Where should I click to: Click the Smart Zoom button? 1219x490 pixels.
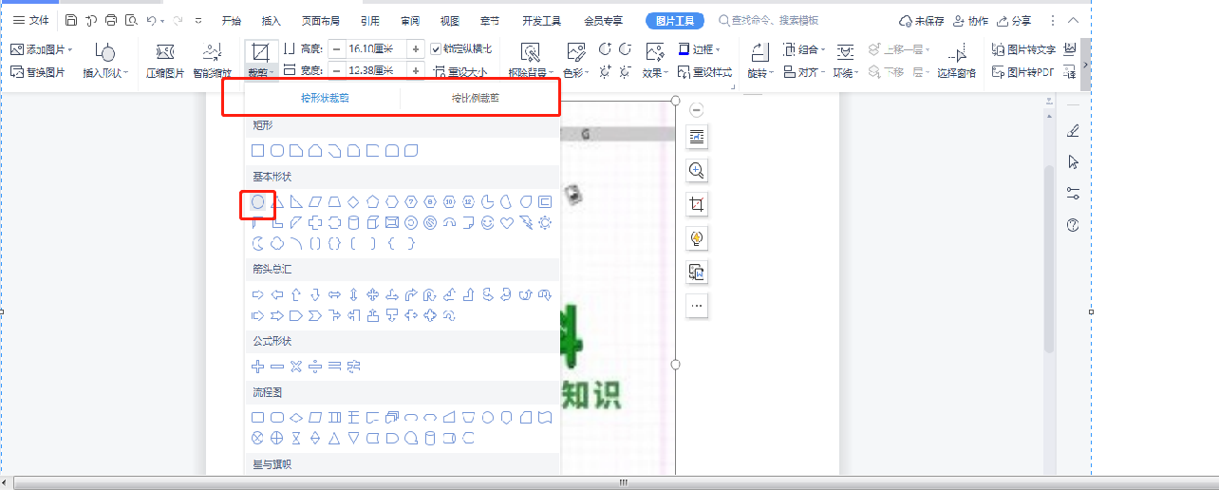tap(213, 61)
